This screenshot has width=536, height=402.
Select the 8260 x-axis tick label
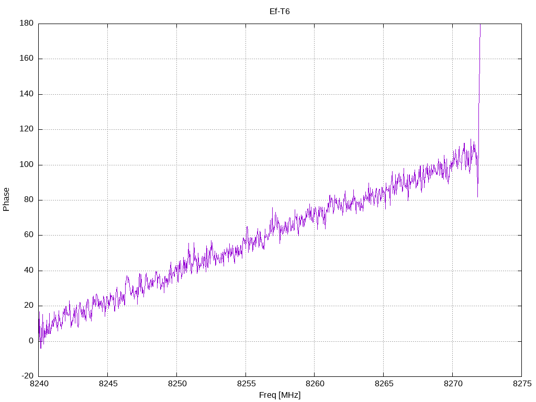point(314,385)
